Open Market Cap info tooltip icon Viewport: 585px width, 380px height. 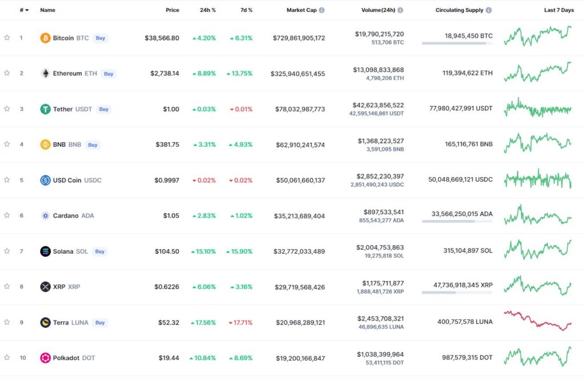click(322, 10)
